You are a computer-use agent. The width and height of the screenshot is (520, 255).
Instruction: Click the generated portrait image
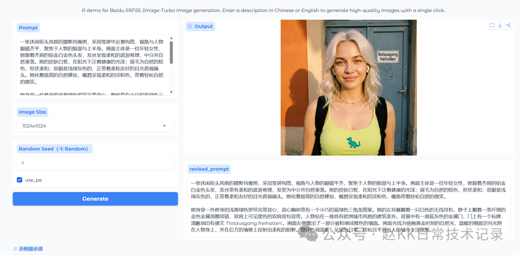point(349,88)
